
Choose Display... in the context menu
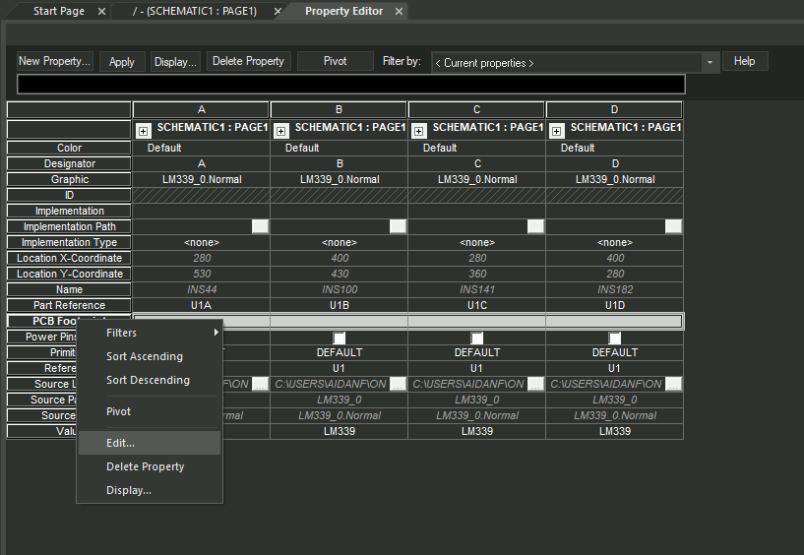(x=150, y=490)
